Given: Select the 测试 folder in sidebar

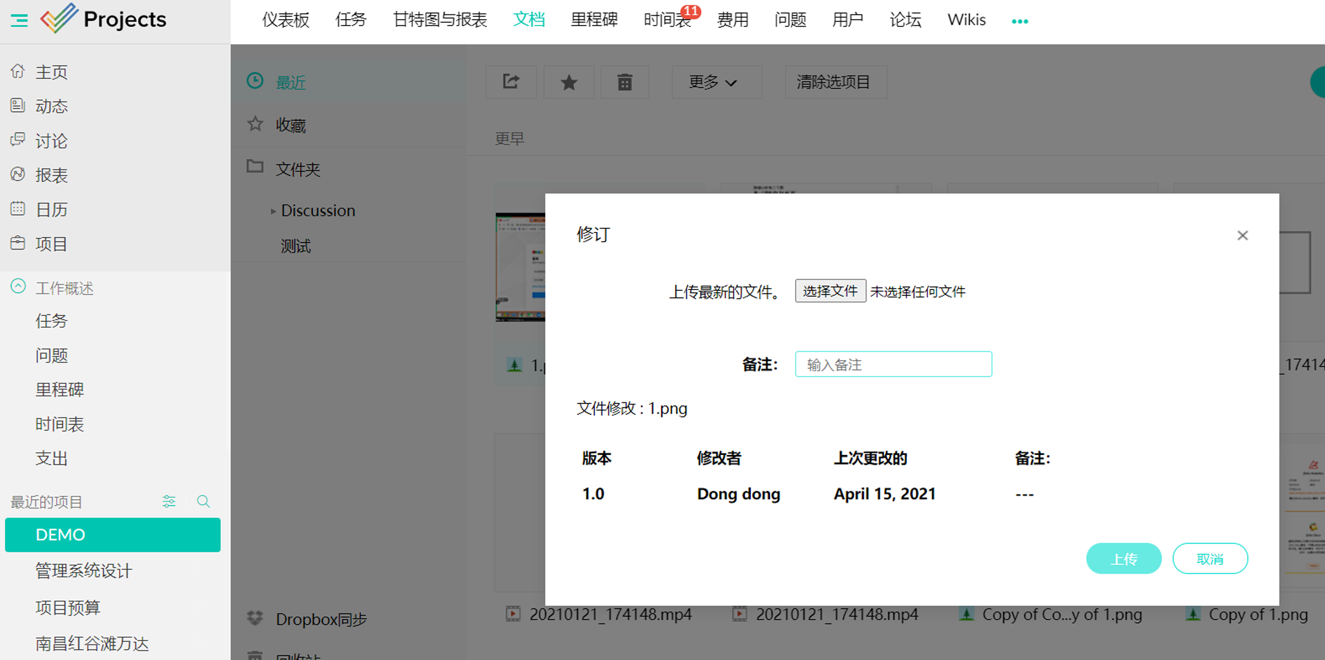Looking at the screenshot, I should tap(296, 246).
